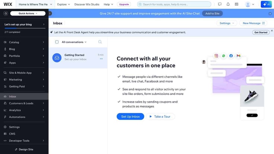Screen dimensions: 274x154
Task: Open the news feed icon beside the bell
Action: coord(236,4)
